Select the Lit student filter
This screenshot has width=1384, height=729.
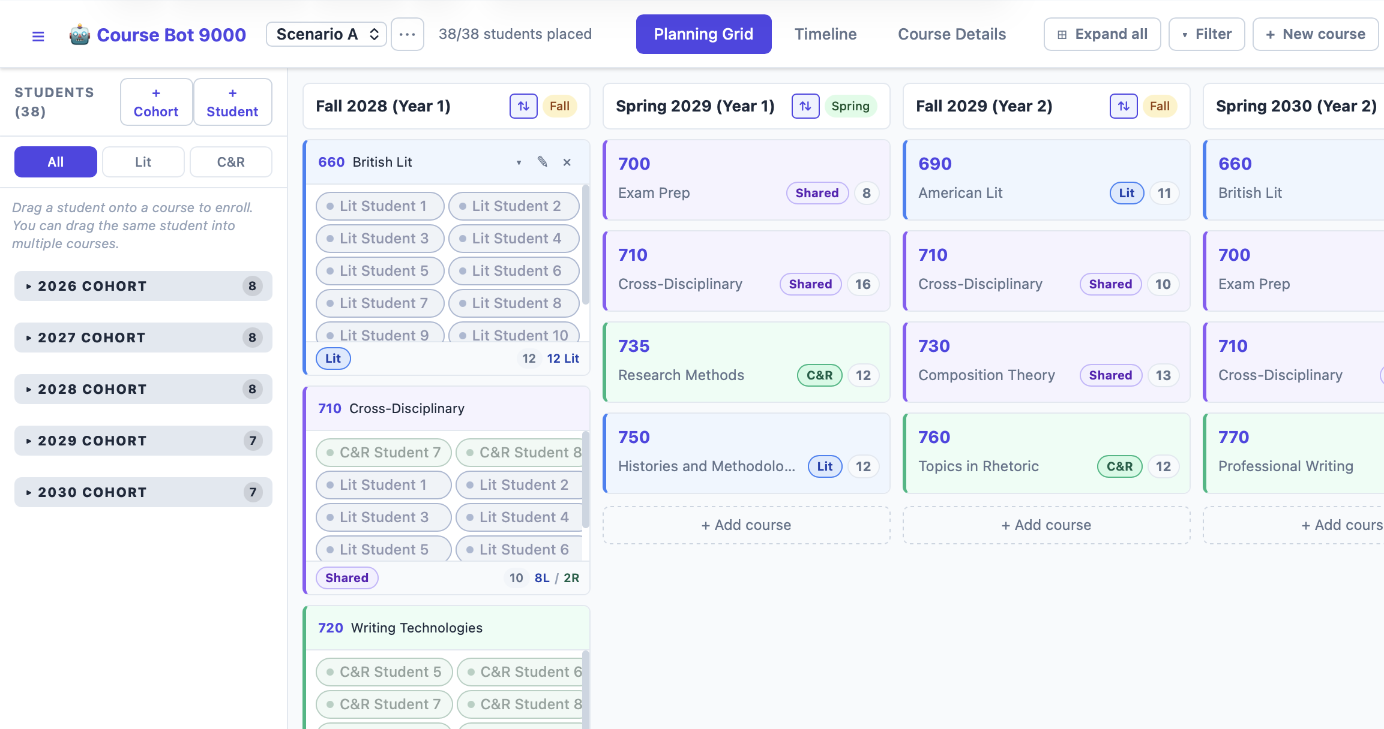point(143,162)
